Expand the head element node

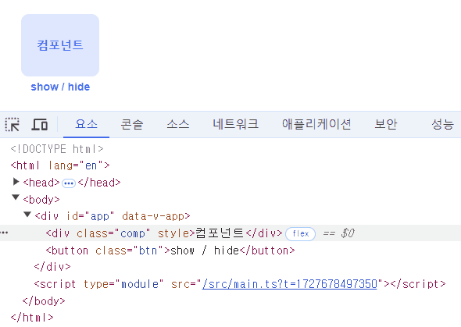pyautogui.click(x=16, y=182)
